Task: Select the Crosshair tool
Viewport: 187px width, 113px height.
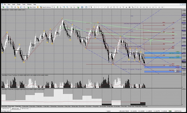Action: tap(95, 7)
